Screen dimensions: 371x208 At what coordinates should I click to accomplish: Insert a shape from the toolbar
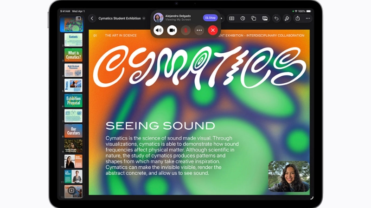click(x=254, y=18)
